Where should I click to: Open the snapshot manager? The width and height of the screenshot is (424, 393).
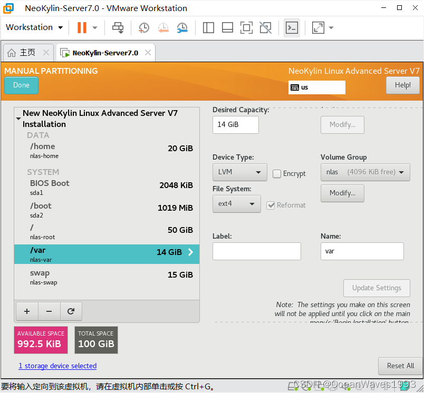(x=182, y=27)
